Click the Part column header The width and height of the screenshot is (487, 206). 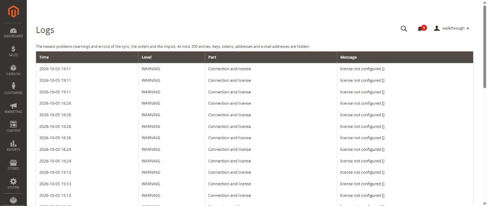pyautogui.click(x=271, y=57)
